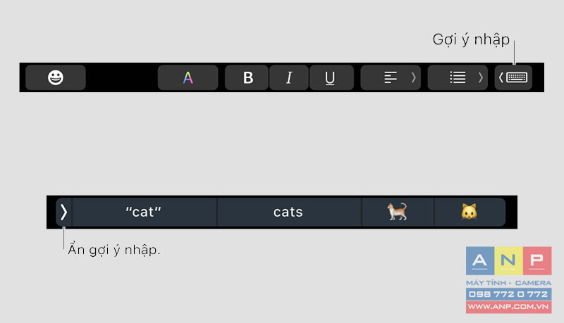Image resolution: width=564 pixels, height=323 pixels.
Task: Toggle bold formatting with the B button
Action: (x=248, y=77)
